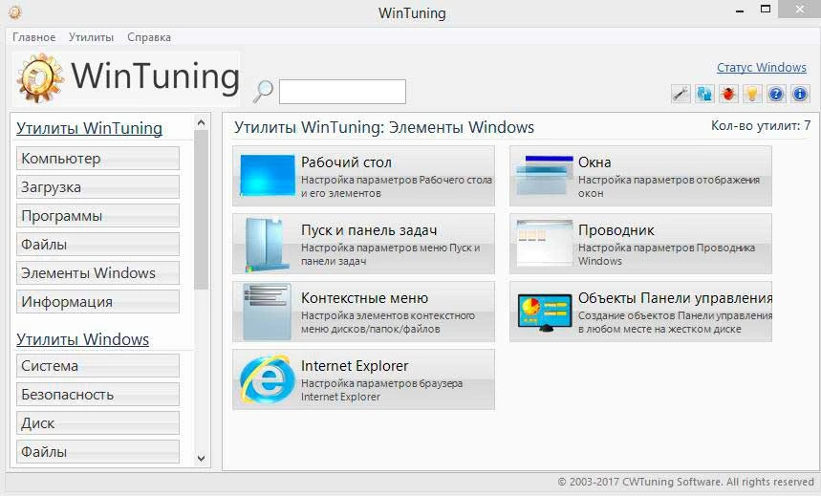This screenshot has width=821, height=496.
Task: Click the sidebar scroll up arrow
Action: click(201, 123)
